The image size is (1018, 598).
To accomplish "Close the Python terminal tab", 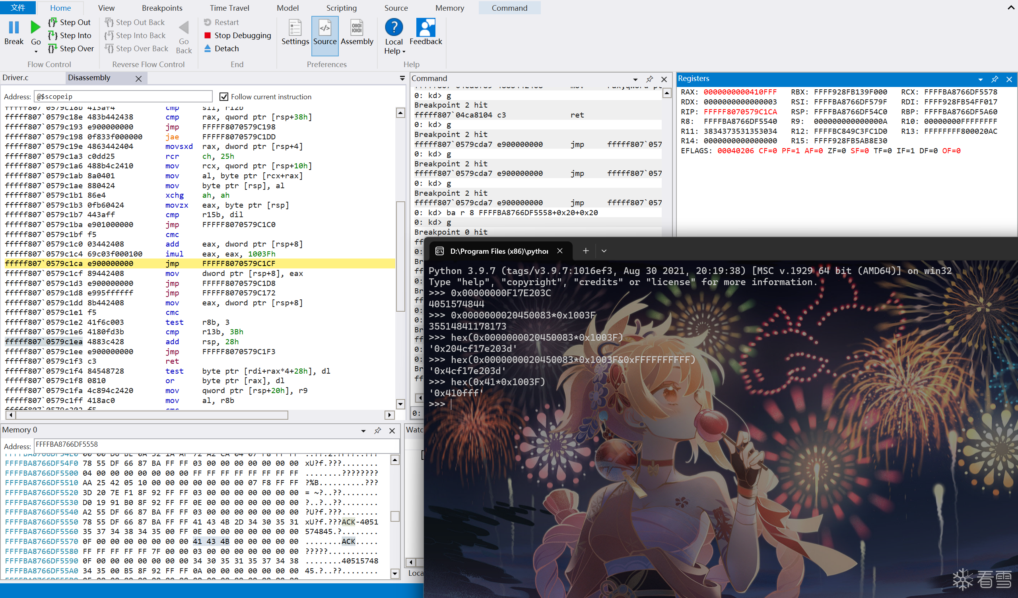I will tap(560, 251).
